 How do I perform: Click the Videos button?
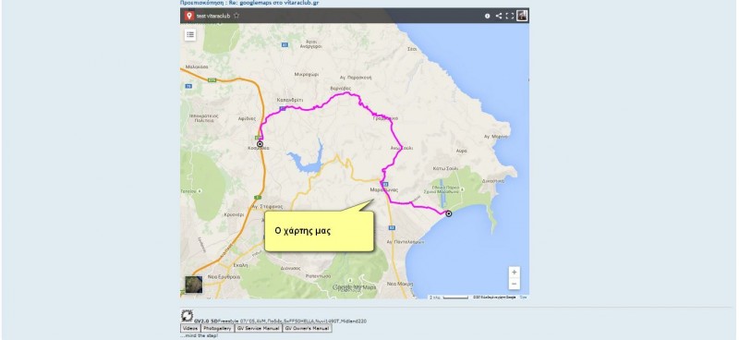coord(190,328)
